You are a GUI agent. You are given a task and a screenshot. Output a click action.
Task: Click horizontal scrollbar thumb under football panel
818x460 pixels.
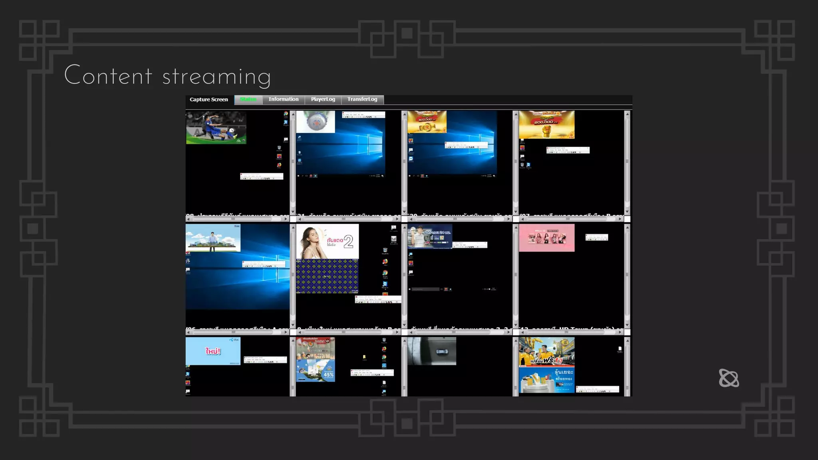pyautogui.click(x=233, y=219)
